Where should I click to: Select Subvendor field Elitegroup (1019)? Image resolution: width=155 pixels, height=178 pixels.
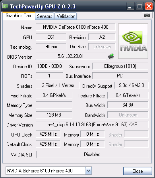pos(120,66)
